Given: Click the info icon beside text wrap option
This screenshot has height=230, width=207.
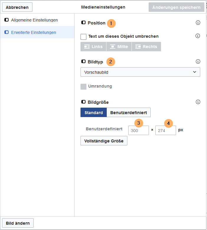Looking at the screenshot, I should [x=198, y=36].
